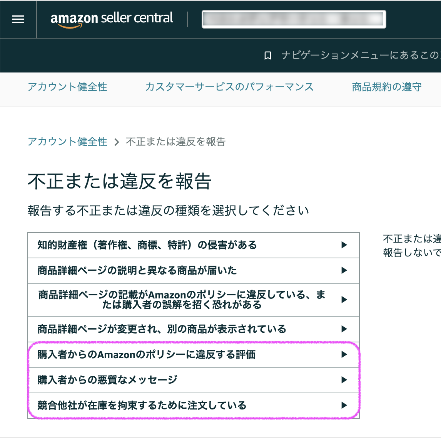Switch to カスタマーサービスのパフォーマンス tab
Viewport: 441px width, 438px height.
[229, 87]
